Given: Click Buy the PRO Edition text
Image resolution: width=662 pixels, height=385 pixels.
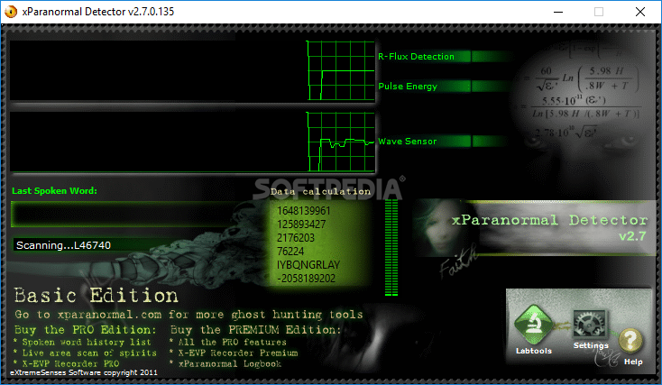Looking at the screenshot, I should tap(86, 330).
